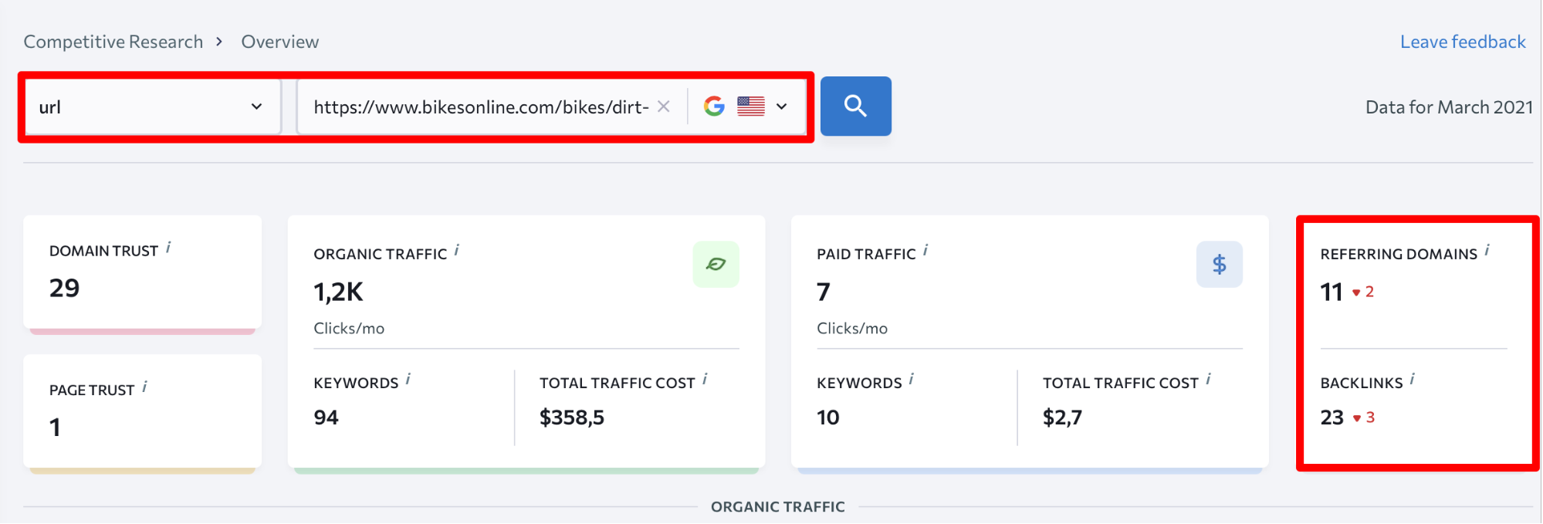Click the blue search magnifier button
The image size is (1543, 524).
tap(855, 106)
